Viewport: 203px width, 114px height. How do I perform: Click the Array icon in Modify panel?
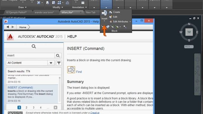pyautogui.click(x=59, y=3)
